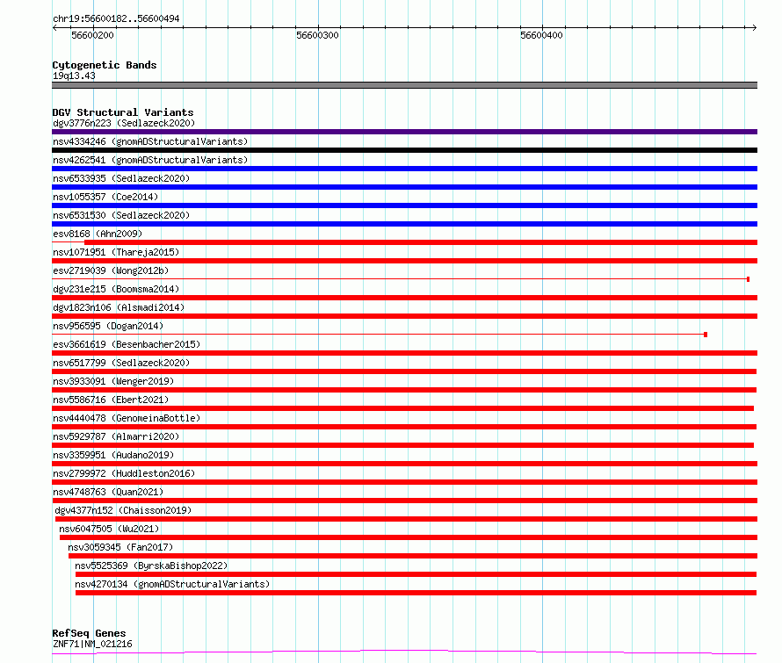Click dgv231e215 (Boomsma2014) label
The image size is (782, 663).
[x=116, y=289]
